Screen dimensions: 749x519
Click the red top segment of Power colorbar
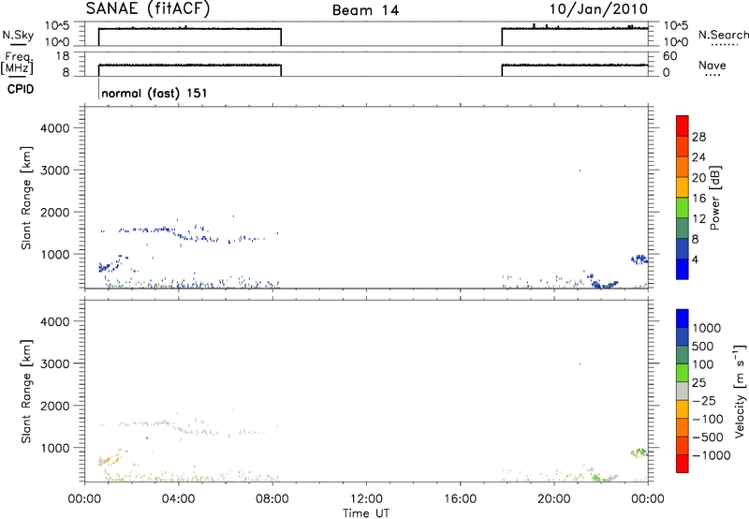pos(683,126)
